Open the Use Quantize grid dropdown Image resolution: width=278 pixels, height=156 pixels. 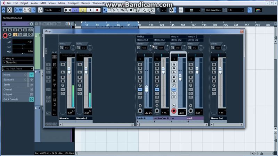pos(213,10)
